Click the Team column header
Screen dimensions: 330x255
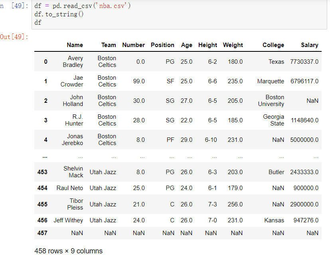tap(109, 45)
